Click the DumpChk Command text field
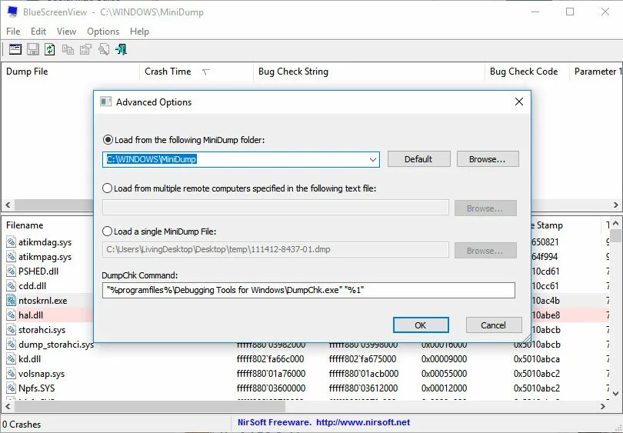The height and width of the screenshot is (433, 623). click(308, 290)
